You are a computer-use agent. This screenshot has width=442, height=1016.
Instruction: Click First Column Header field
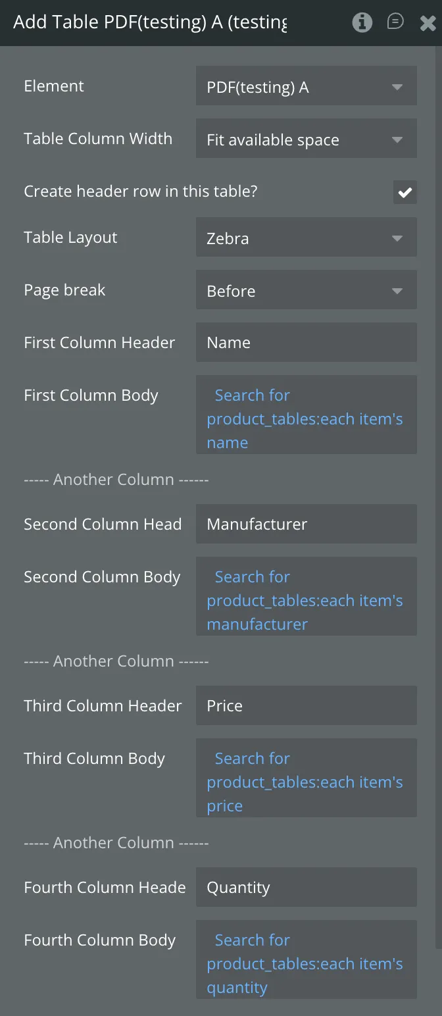[307, 343]
